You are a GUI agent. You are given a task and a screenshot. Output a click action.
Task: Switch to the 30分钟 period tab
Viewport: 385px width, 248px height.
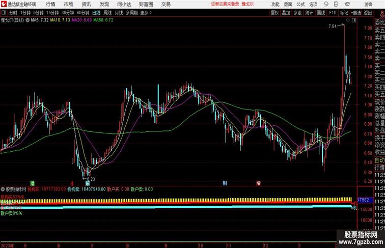[68, 13]
